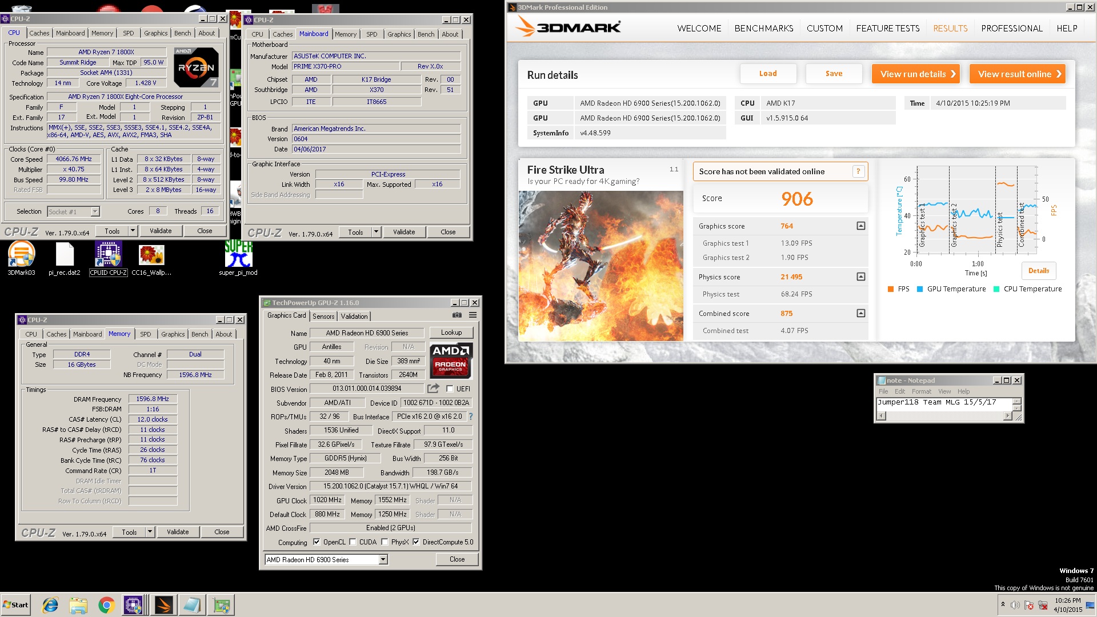The height and width of the screenshot is (617, 1097).
Task: Click the Lookup button in GPU-Z
Action: tap(451, 332)
